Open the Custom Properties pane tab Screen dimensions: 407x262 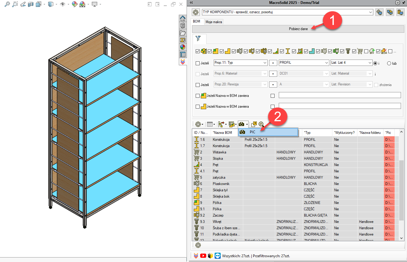(183, 54)
